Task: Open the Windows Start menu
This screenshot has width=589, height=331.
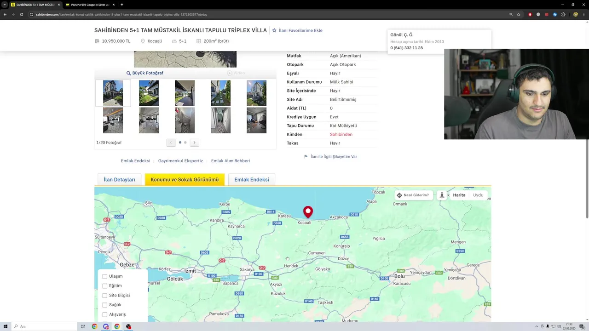Action: [x=6, y=326]
